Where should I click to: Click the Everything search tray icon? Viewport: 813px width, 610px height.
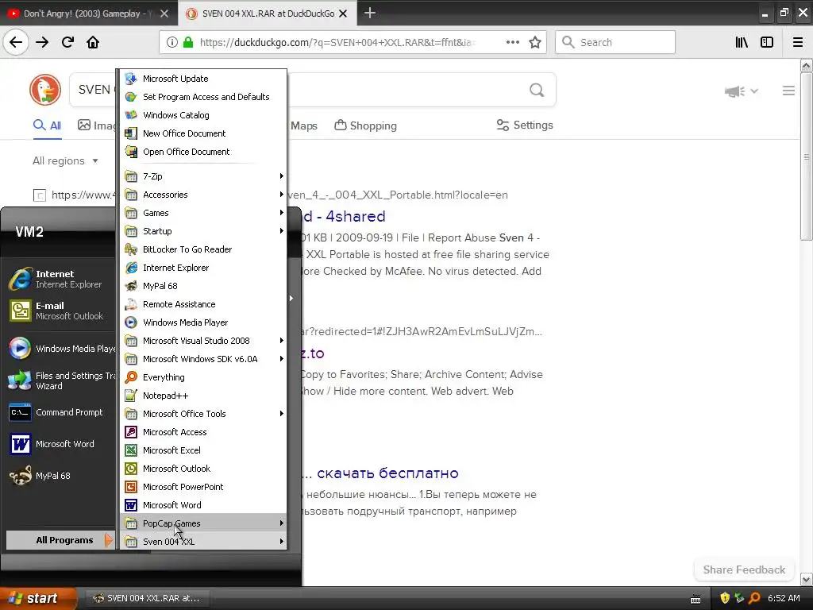pos(754,598)
